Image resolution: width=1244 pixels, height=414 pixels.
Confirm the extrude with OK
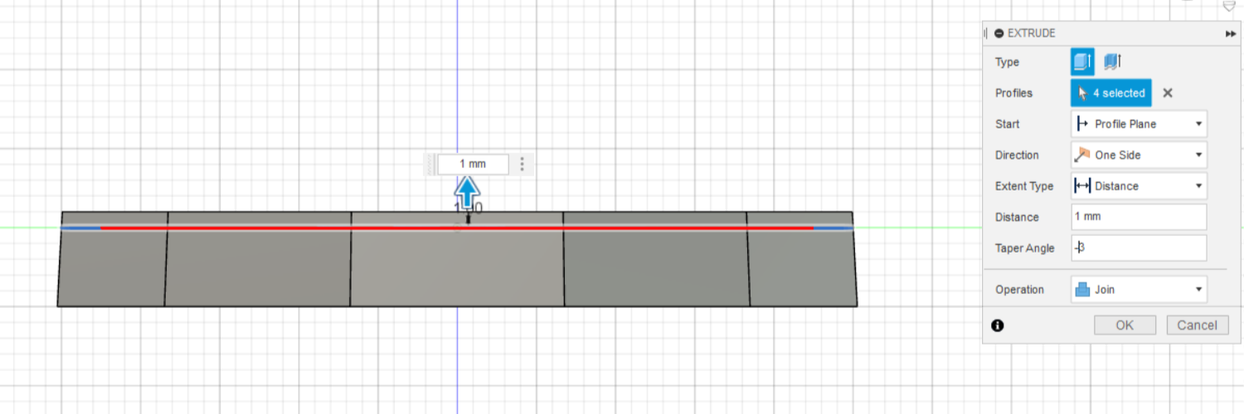[x=1125, y=325]
